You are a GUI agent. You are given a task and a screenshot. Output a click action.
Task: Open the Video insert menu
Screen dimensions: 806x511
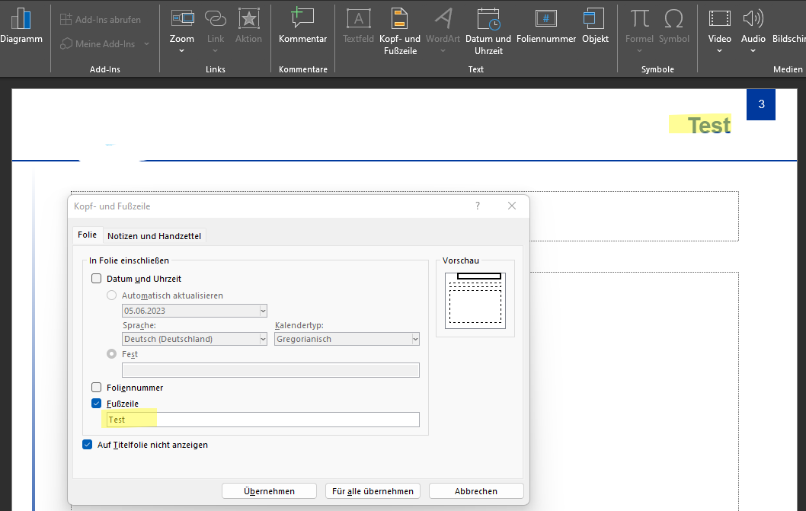(x=719, y=21)
